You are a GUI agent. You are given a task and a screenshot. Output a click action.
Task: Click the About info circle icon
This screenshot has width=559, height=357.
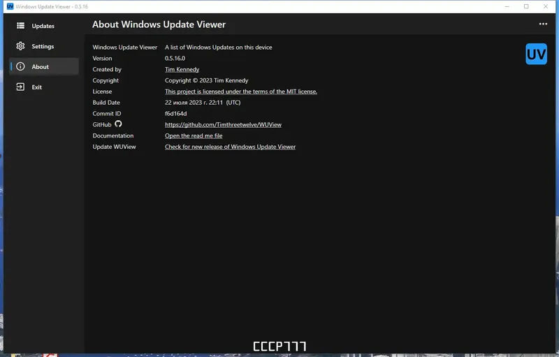point(21,66)
